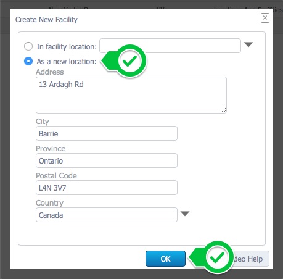Close the Create New Facility dialog
The height and width of the screenshot is (279, 283).
(x=265, y=18)
